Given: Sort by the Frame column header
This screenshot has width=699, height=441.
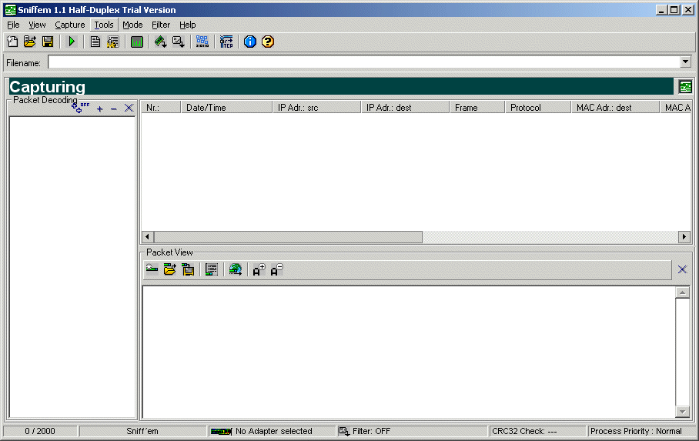Looking at the screenshot, I should (477, 108).
